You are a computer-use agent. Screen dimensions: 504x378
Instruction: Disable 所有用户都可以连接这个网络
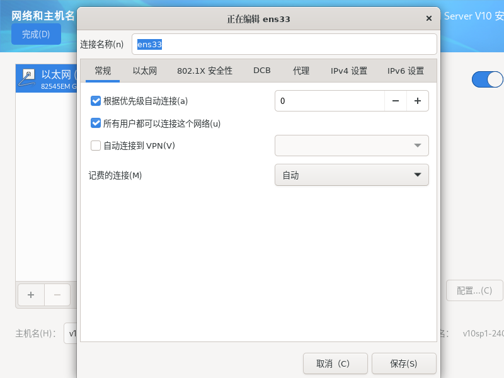96,123
